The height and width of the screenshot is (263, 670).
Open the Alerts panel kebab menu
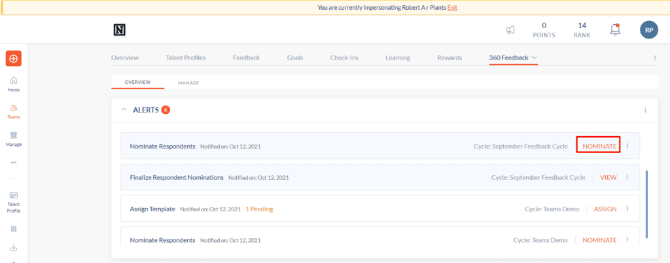click(x=645, y=110)
